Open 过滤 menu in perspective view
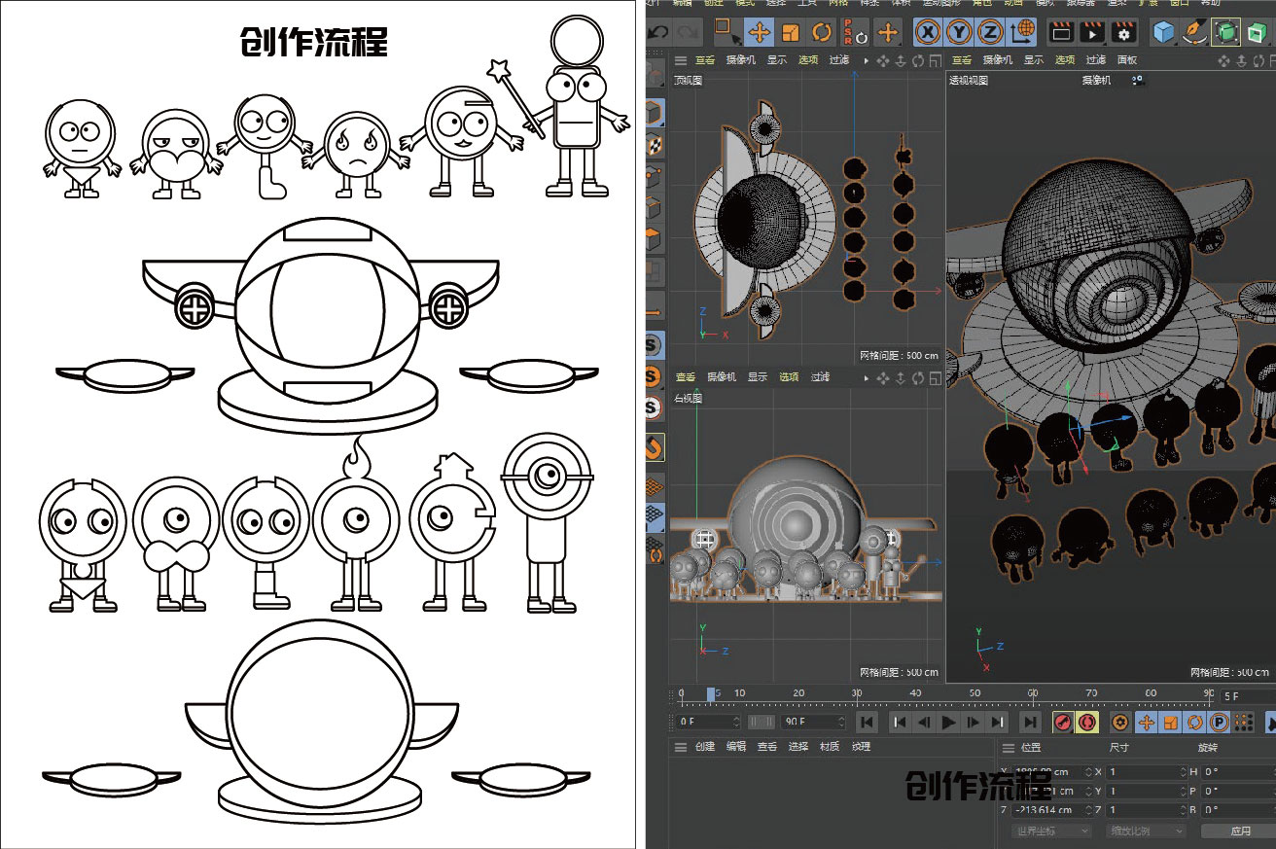This screenshot has height=849, width=1276. coord(1095,60)
